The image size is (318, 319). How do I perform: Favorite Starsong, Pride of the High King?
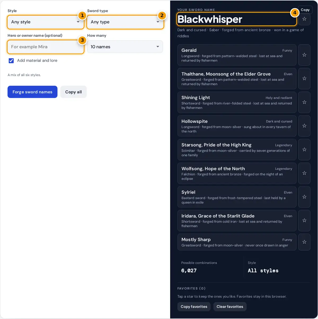tap(304, 149)
